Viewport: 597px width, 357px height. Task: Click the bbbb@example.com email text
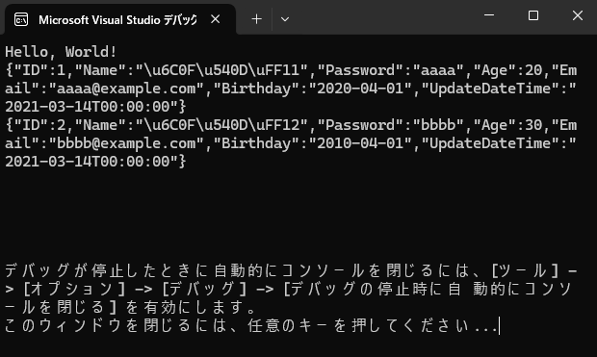tap(125, 143)
